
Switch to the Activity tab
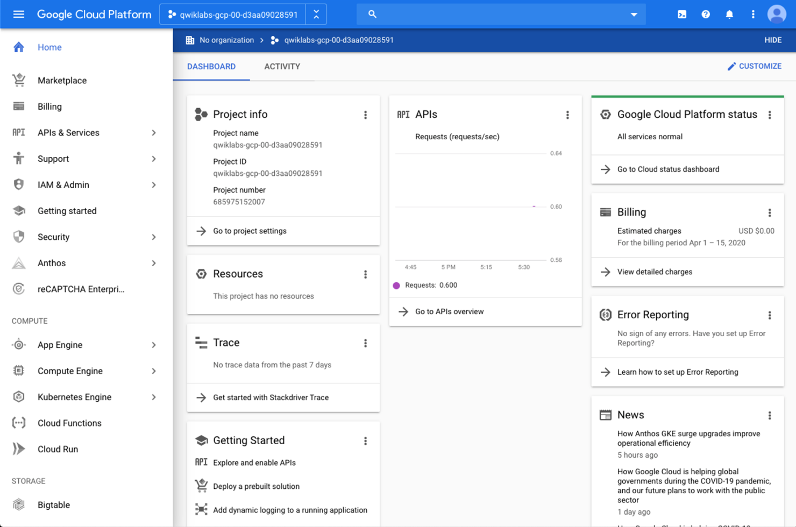click(x=282, y=66)
